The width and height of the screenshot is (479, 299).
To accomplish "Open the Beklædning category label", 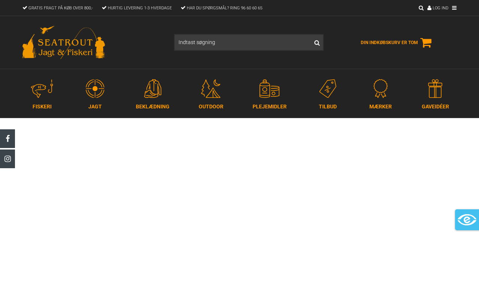I will coord(153,107).
